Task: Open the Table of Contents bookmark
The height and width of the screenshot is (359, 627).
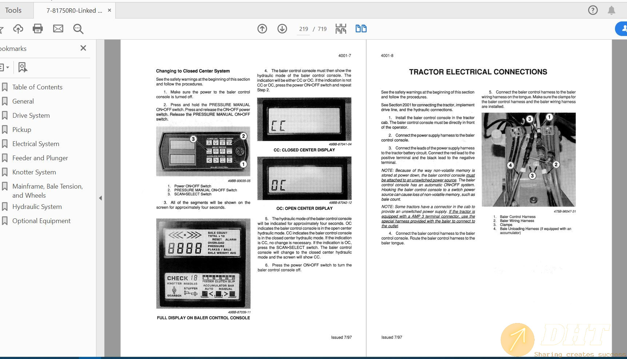Action: coord(37,87)
